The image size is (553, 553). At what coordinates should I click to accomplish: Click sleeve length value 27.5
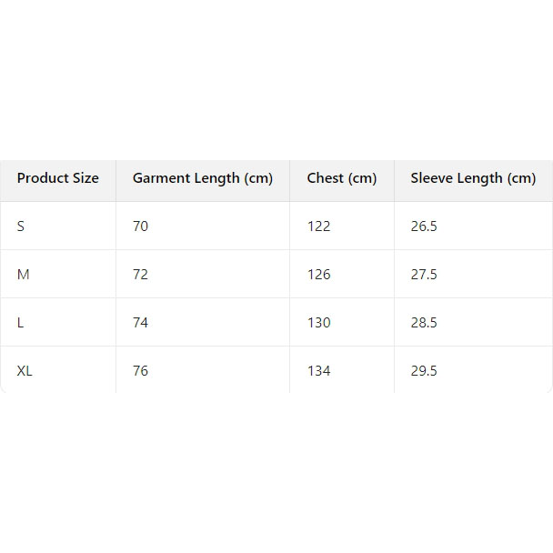(x=424, y=275)
